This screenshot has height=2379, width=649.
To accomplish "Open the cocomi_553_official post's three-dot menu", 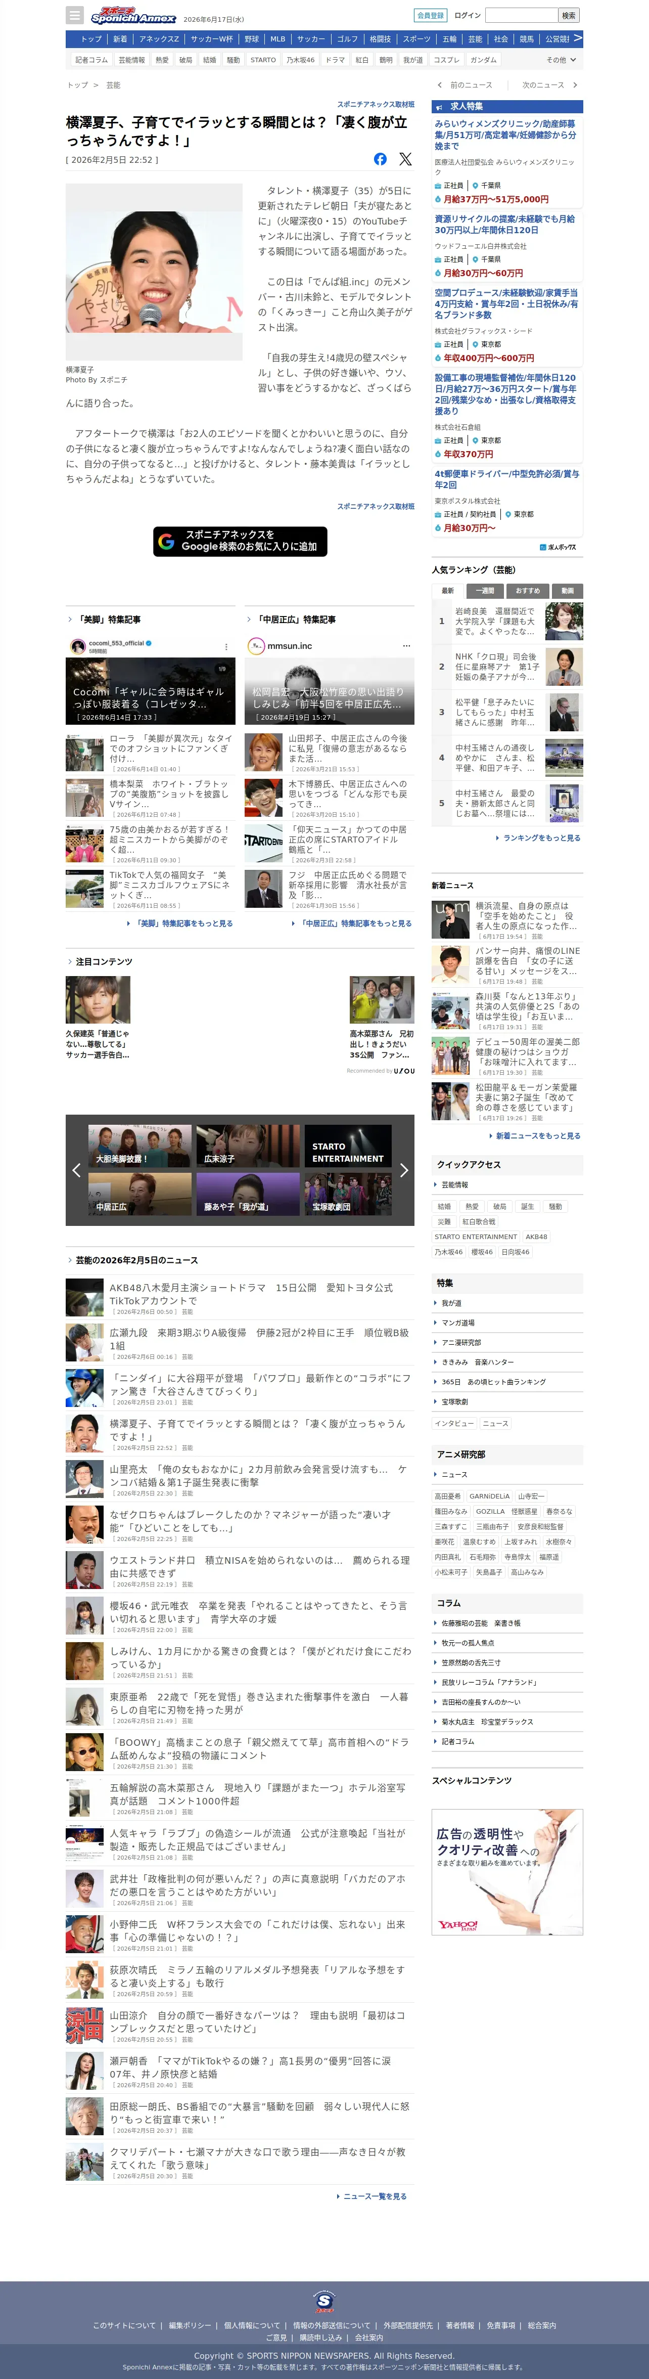I will [x=226, y=646].
